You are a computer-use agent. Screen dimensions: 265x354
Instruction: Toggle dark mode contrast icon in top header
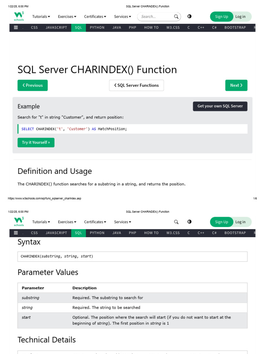[189, 17]
